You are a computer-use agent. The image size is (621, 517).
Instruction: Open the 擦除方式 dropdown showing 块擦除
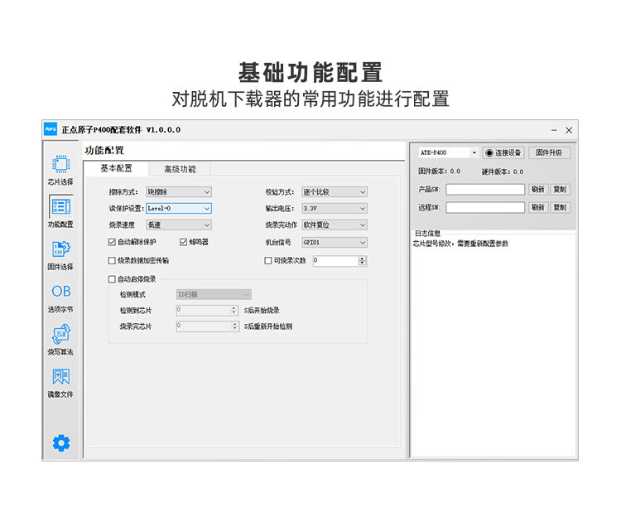[x=179, y=192]
